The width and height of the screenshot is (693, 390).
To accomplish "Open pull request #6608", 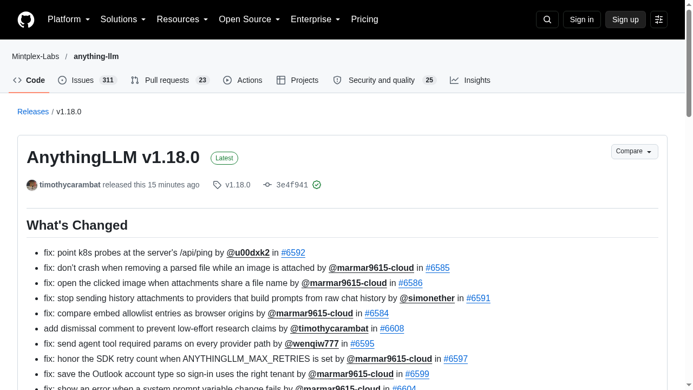I will coord(392,329).
